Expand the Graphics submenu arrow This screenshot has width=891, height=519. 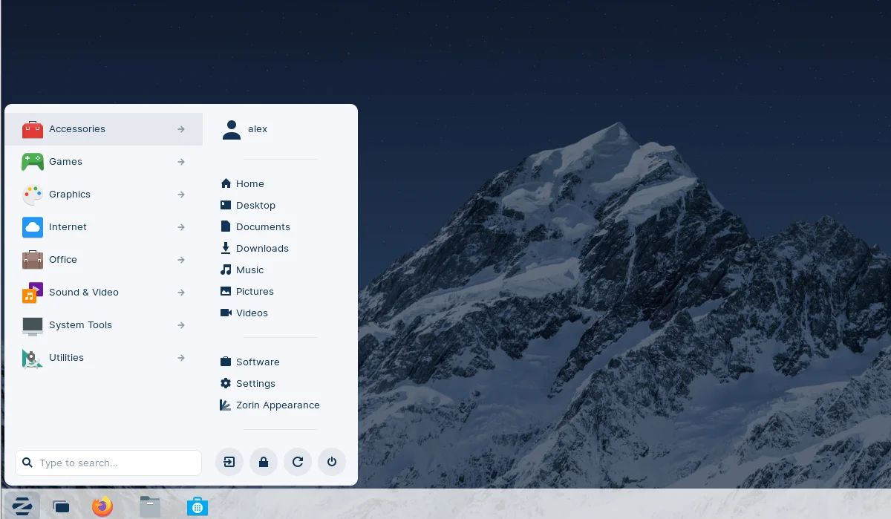(x=181, y=195)
